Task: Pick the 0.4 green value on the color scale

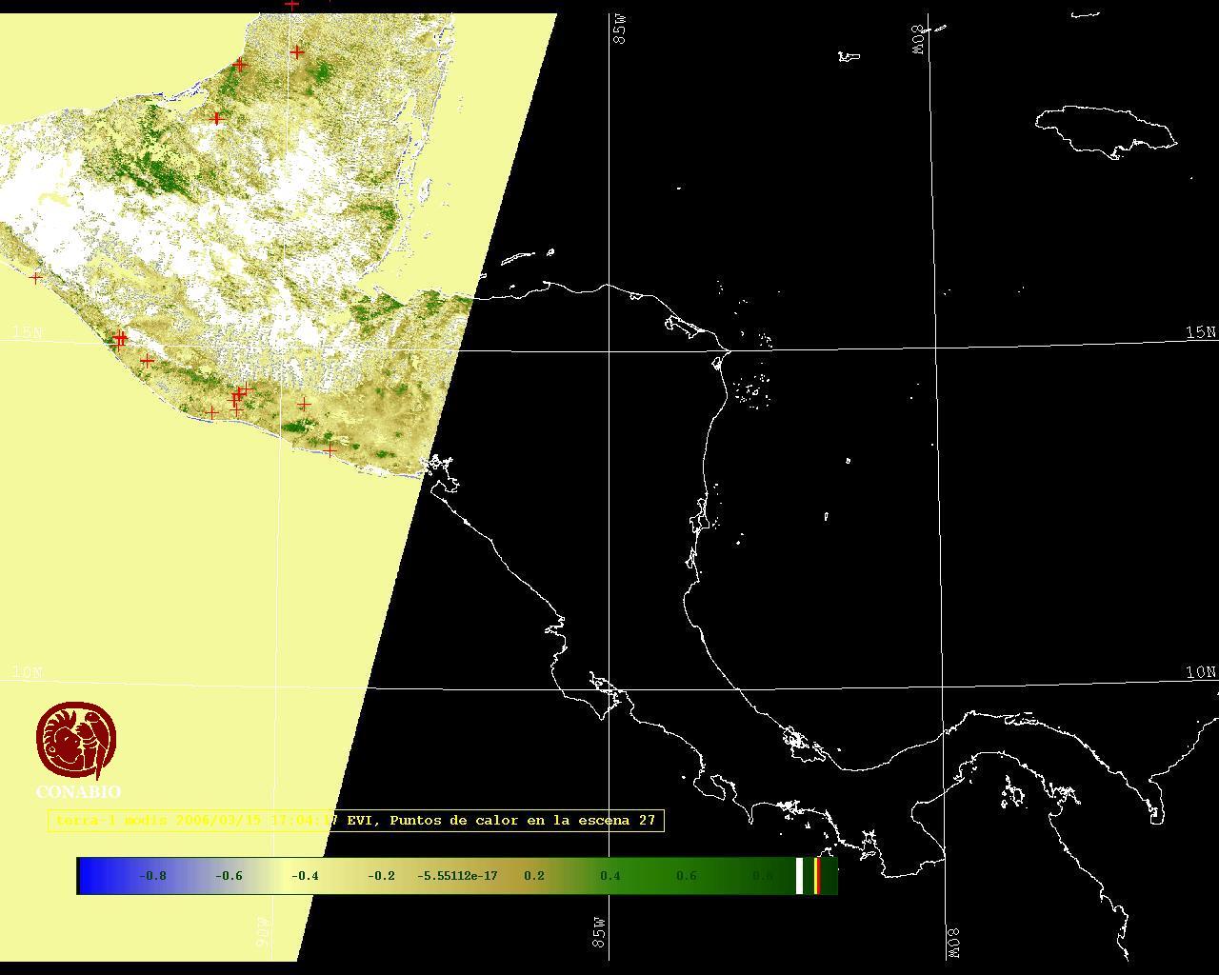Action: pyautogui.click(x=609, y=876)
